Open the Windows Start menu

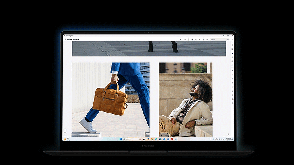point(121,139)
